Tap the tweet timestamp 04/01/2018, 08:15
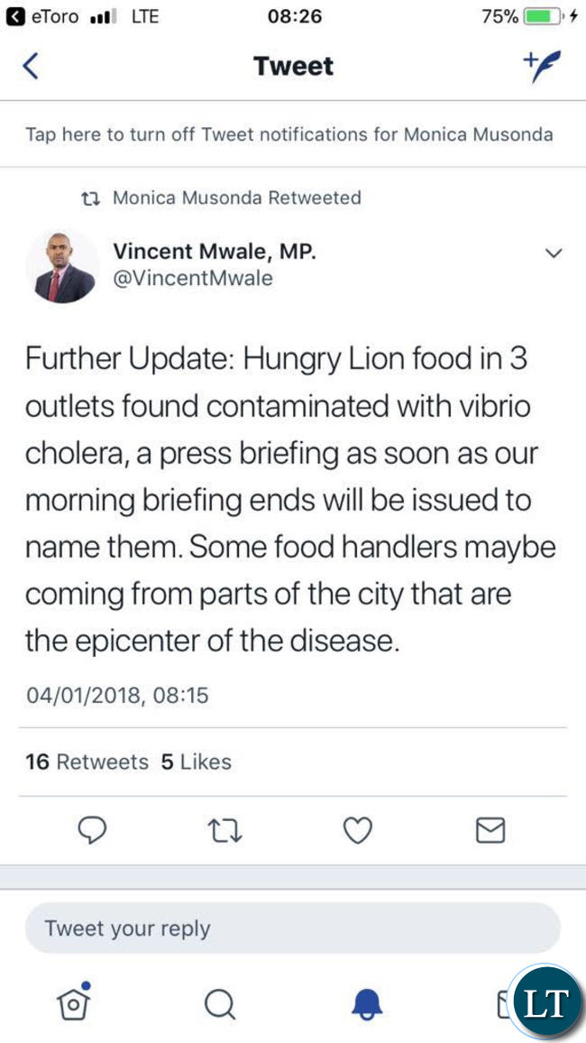 pyautogui.click(x=117, y=696)
